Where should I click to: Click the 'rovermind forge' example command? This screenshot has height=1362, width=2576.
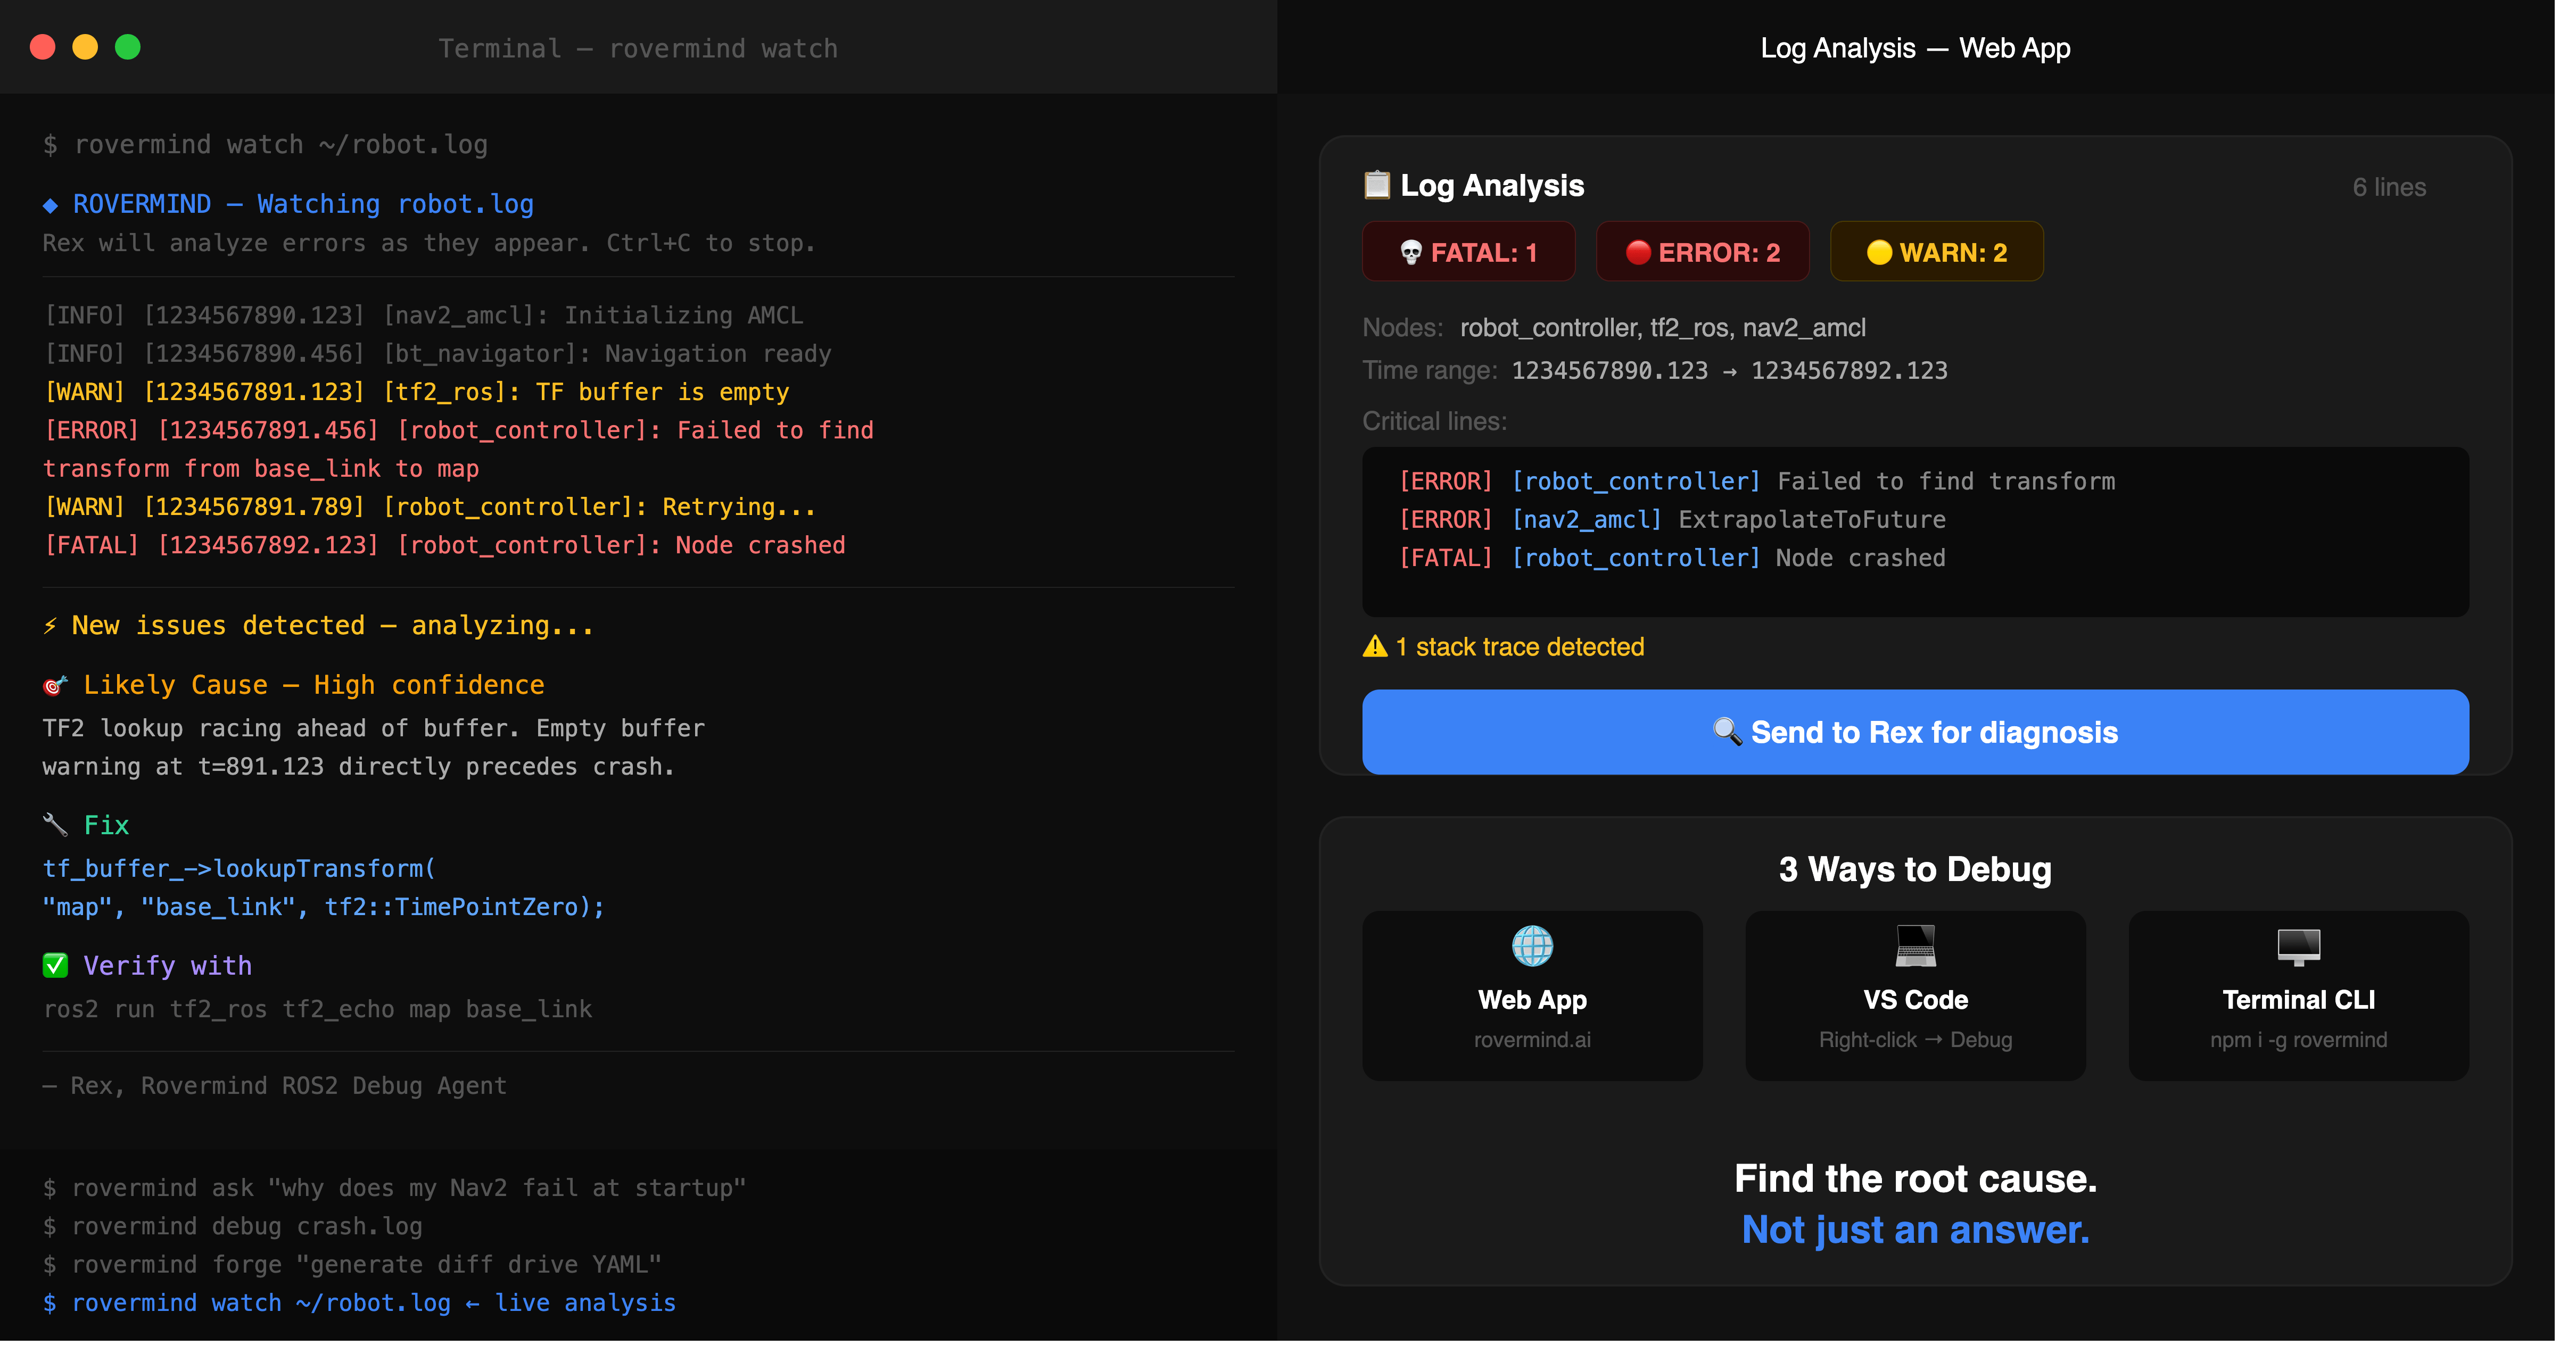(x=352, y=1265)
